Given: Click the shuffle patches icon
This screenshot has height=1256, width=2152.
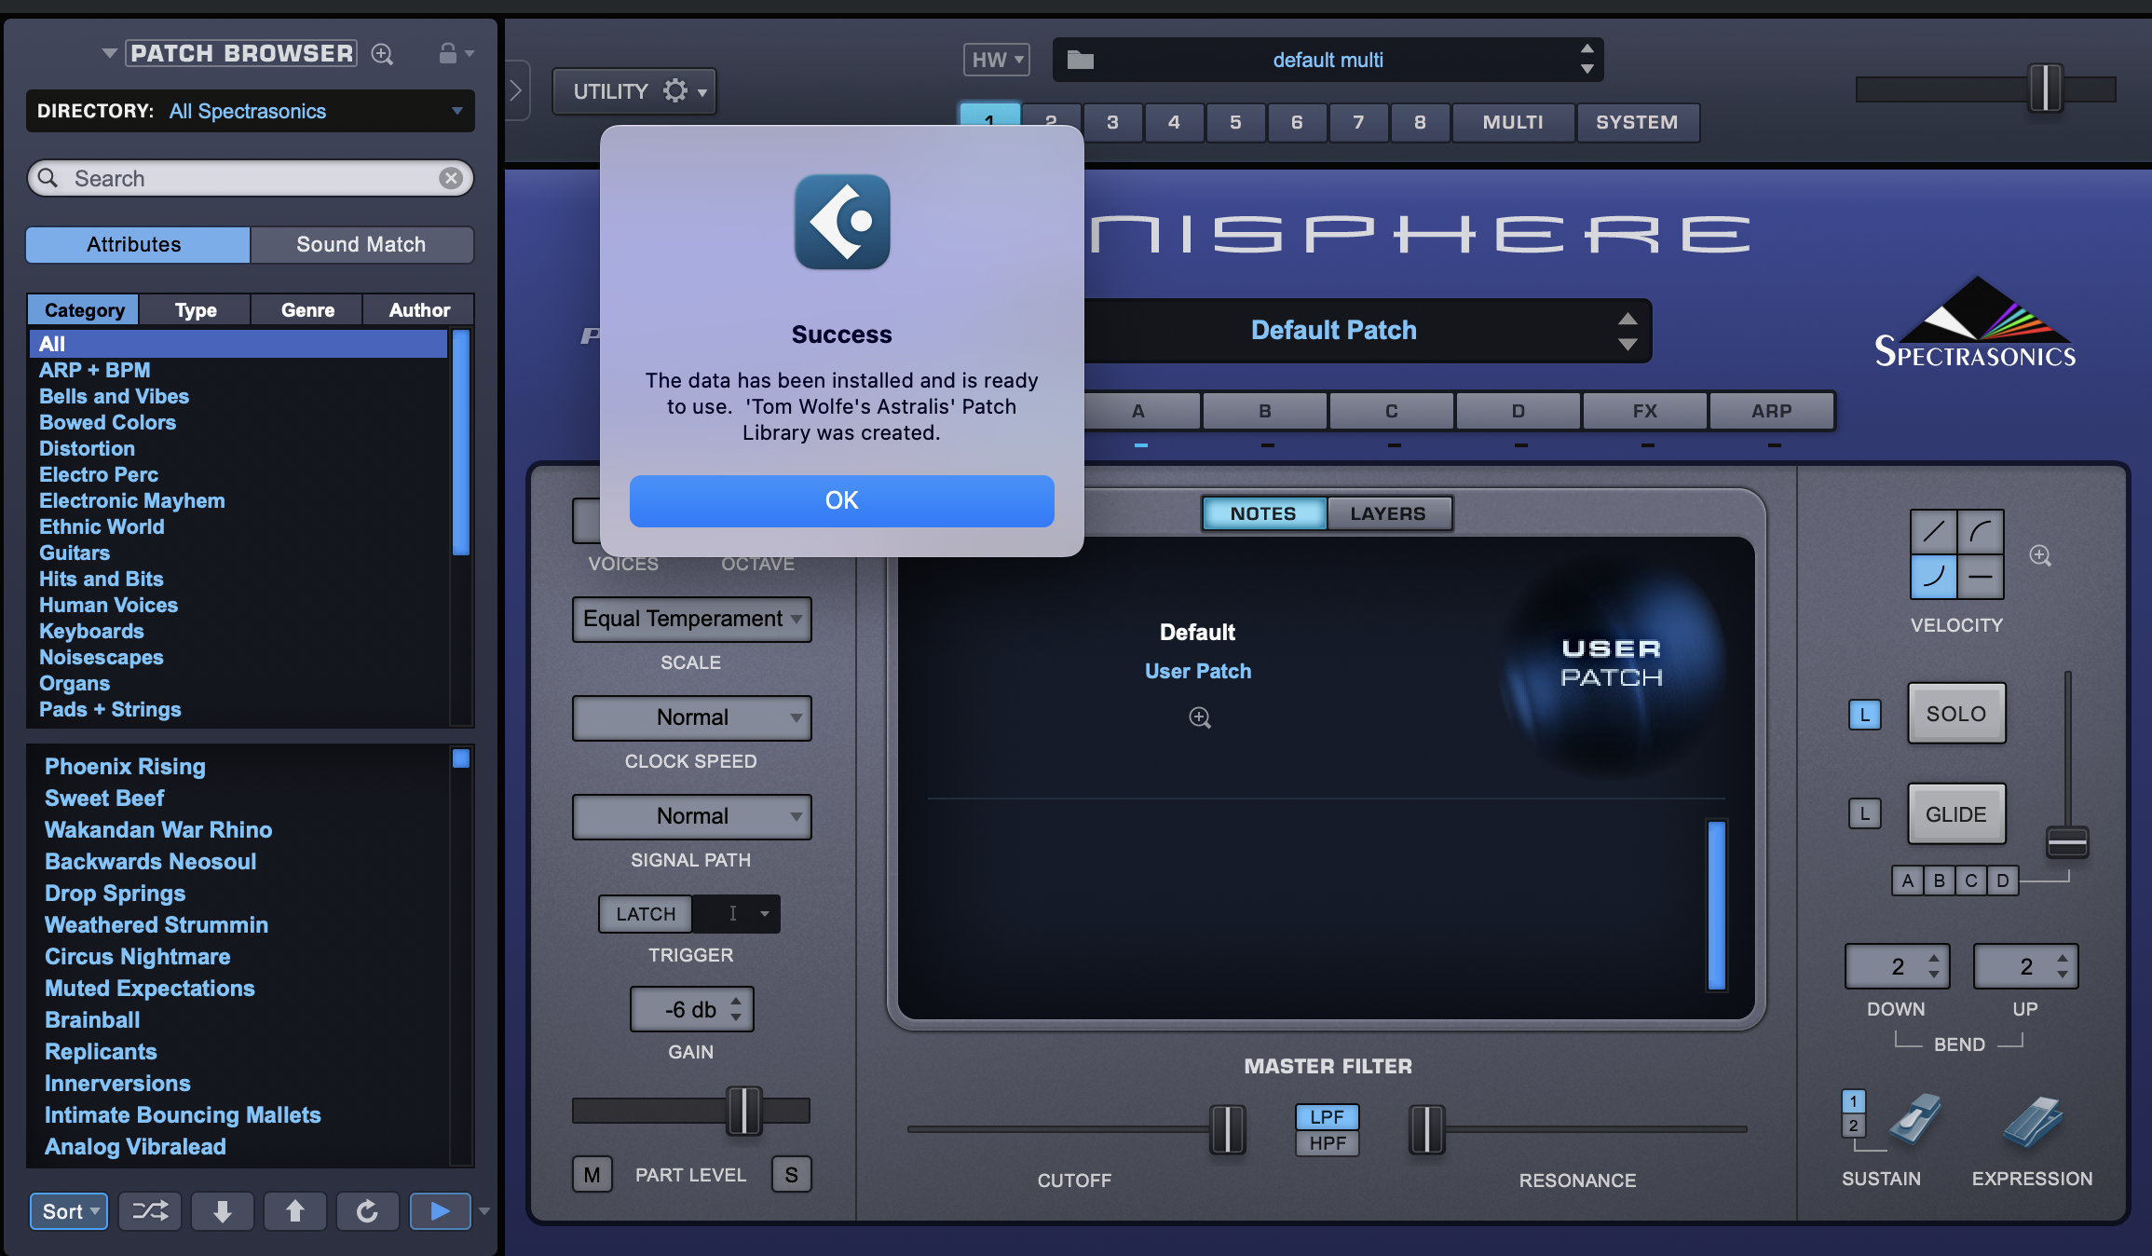Looking at the screenshot, I should point(150,1210).
